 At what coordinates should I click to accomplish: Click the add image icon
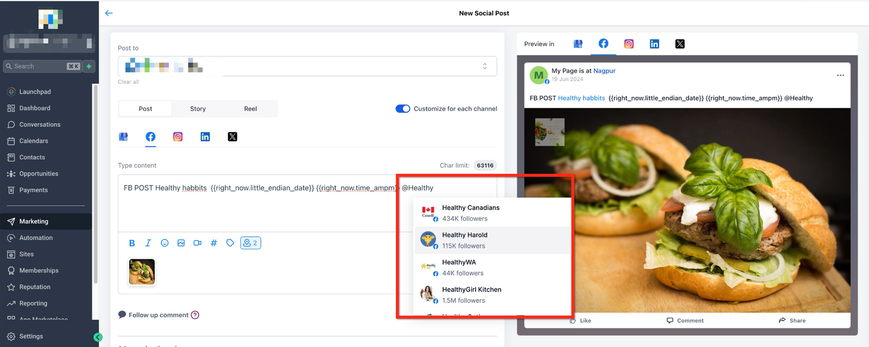point(181,243)
